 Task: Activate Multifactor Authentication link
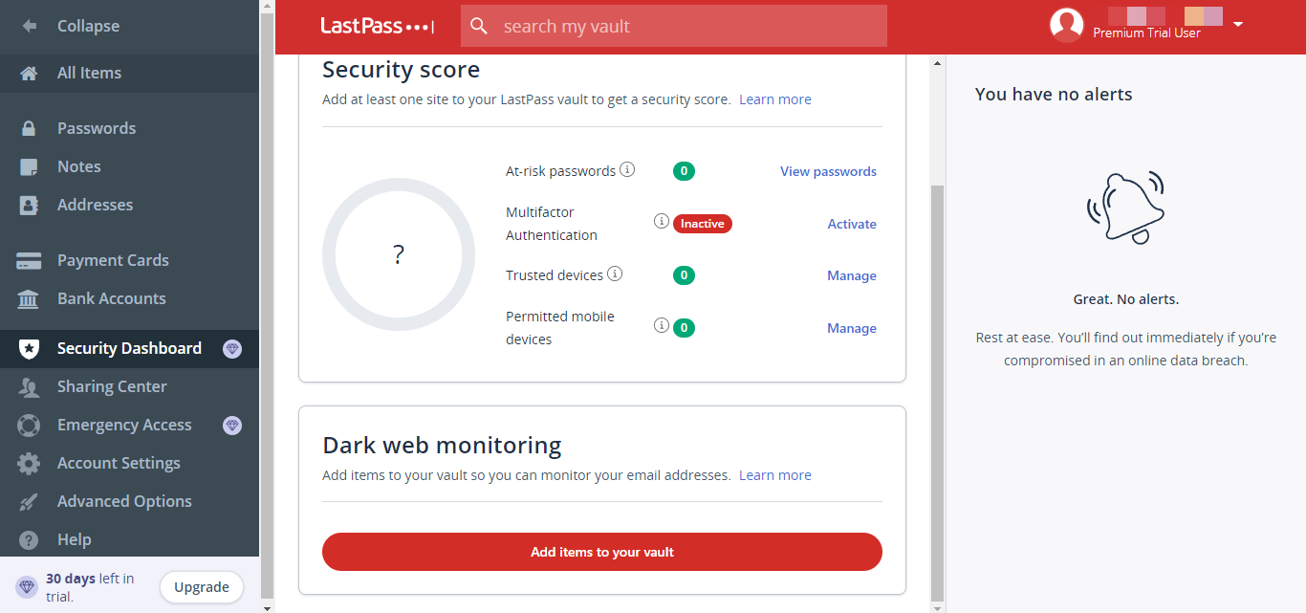tap(852, 224)
